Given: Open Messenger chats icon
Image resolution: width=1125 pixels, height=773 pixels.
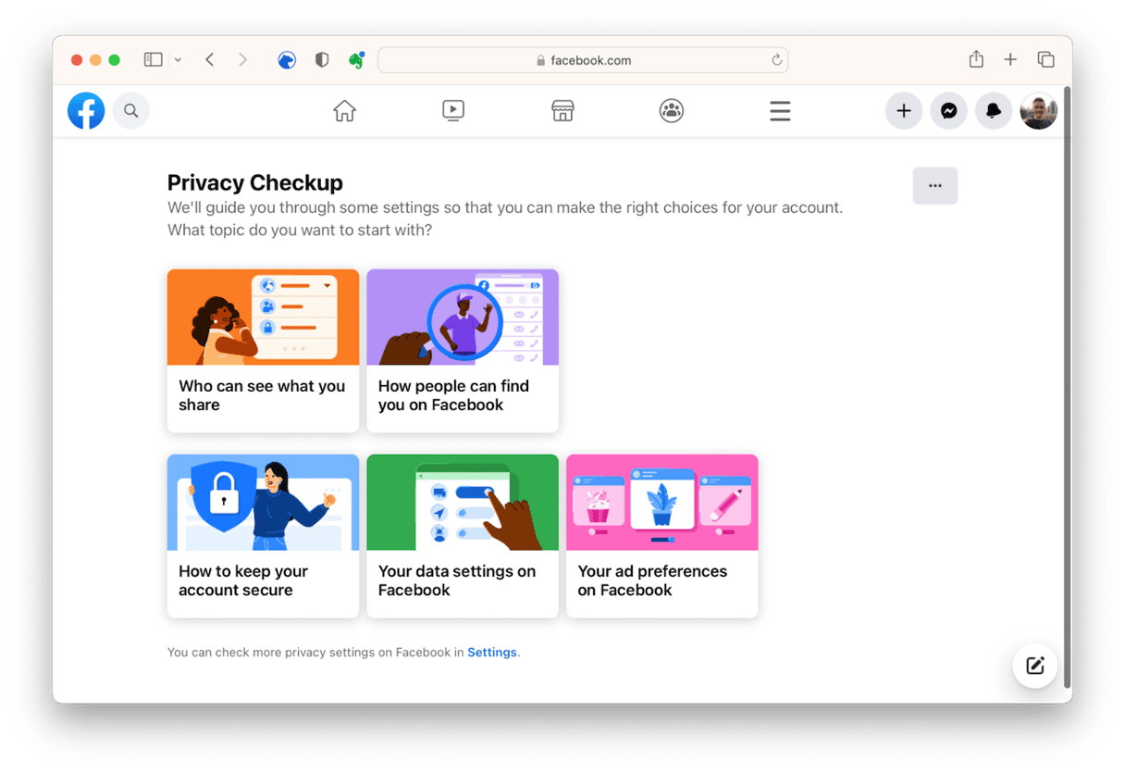Looking at the screenshot, I should tap(948, 111).
